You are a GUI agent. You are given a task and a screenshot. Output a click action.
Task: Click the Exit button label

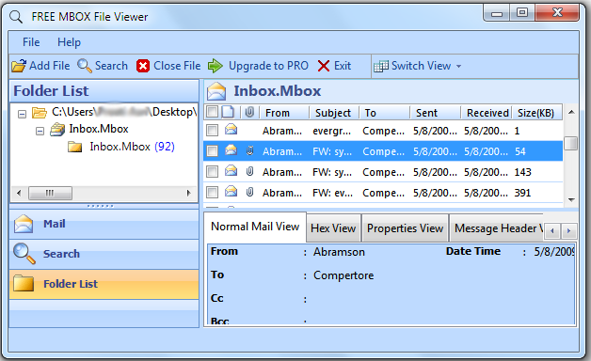coord(343,66)
